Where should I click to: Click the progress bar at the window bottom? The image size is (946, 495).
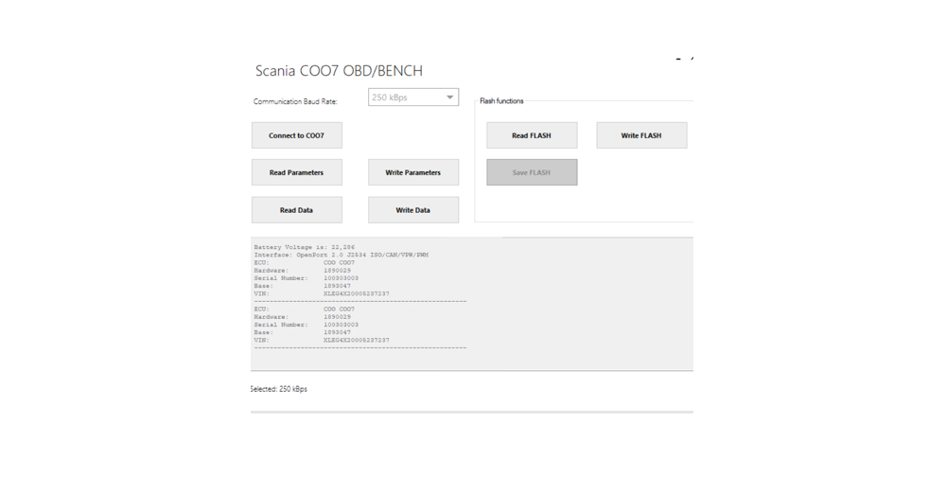472,413
